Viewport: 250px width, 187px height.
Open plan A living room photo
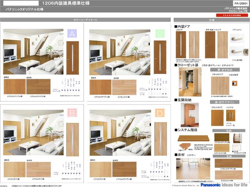click(x=33, y=52)
